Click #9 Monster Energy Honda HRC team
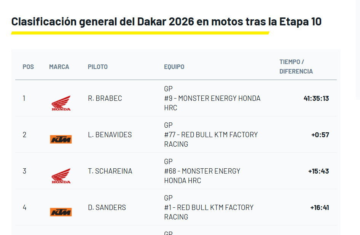Screen dimensions: 360x235 tap(212, 99)
